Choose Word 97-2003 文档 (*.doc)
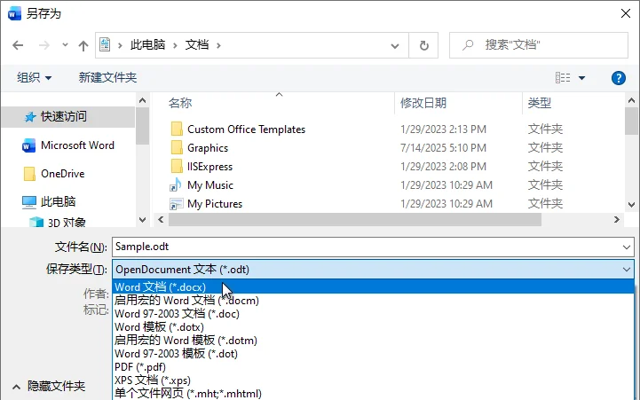This screenshot has height=400, width=640. (x=373, y=314)
